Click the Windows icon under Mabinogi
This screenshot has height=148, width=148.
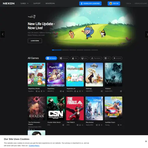102,91
